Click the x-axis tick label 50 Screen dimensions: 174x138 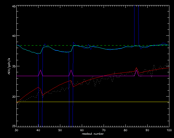[x=60, y=130]
